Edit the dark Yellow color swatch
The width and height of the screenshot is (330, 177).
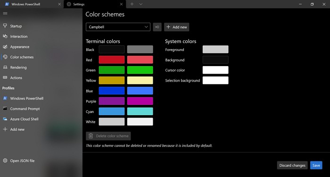pyautogui.click(x=112, y=81)
